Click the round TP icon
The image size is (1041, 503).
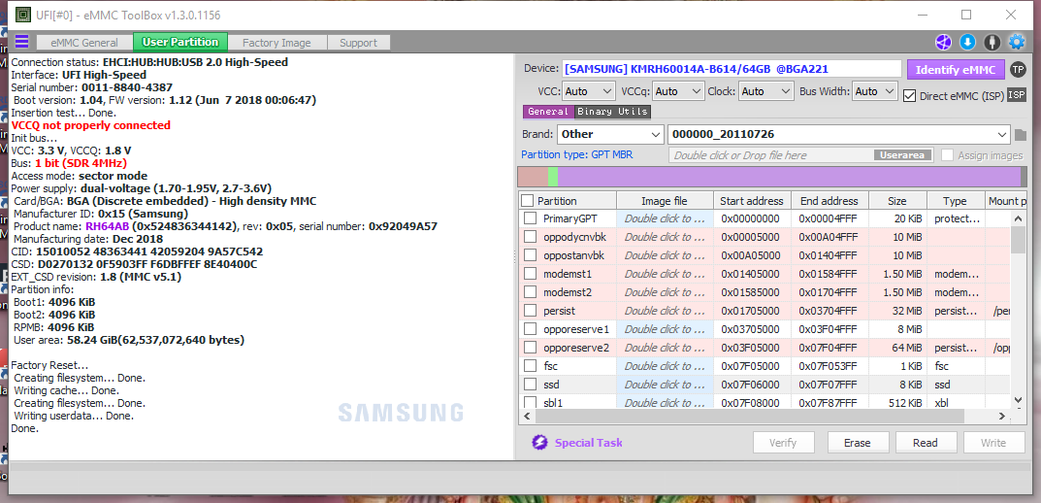[x=1018, y=69]
